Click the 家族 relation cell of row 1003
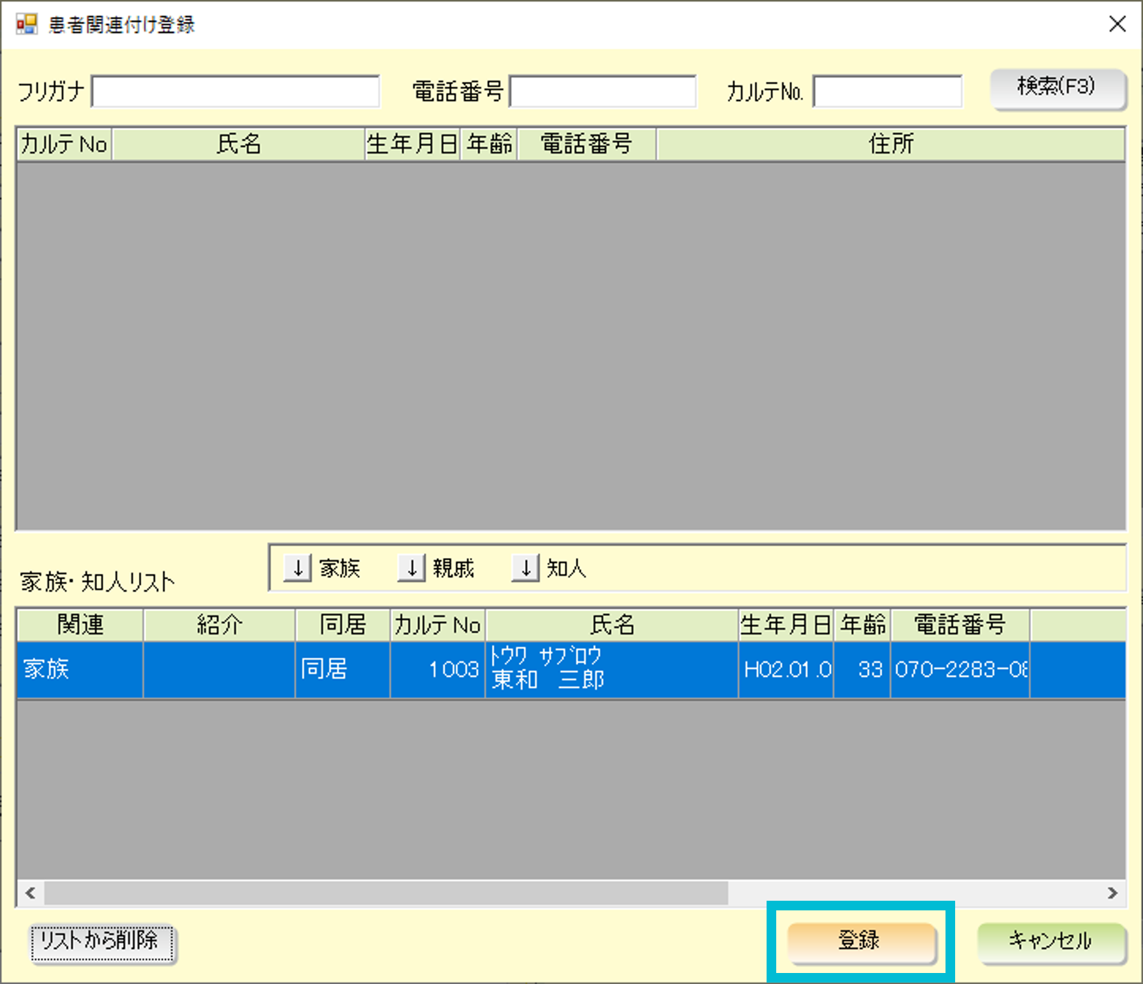Image resolution: width=1143 pixels, height=984 pixels. (x=80, y=670)
